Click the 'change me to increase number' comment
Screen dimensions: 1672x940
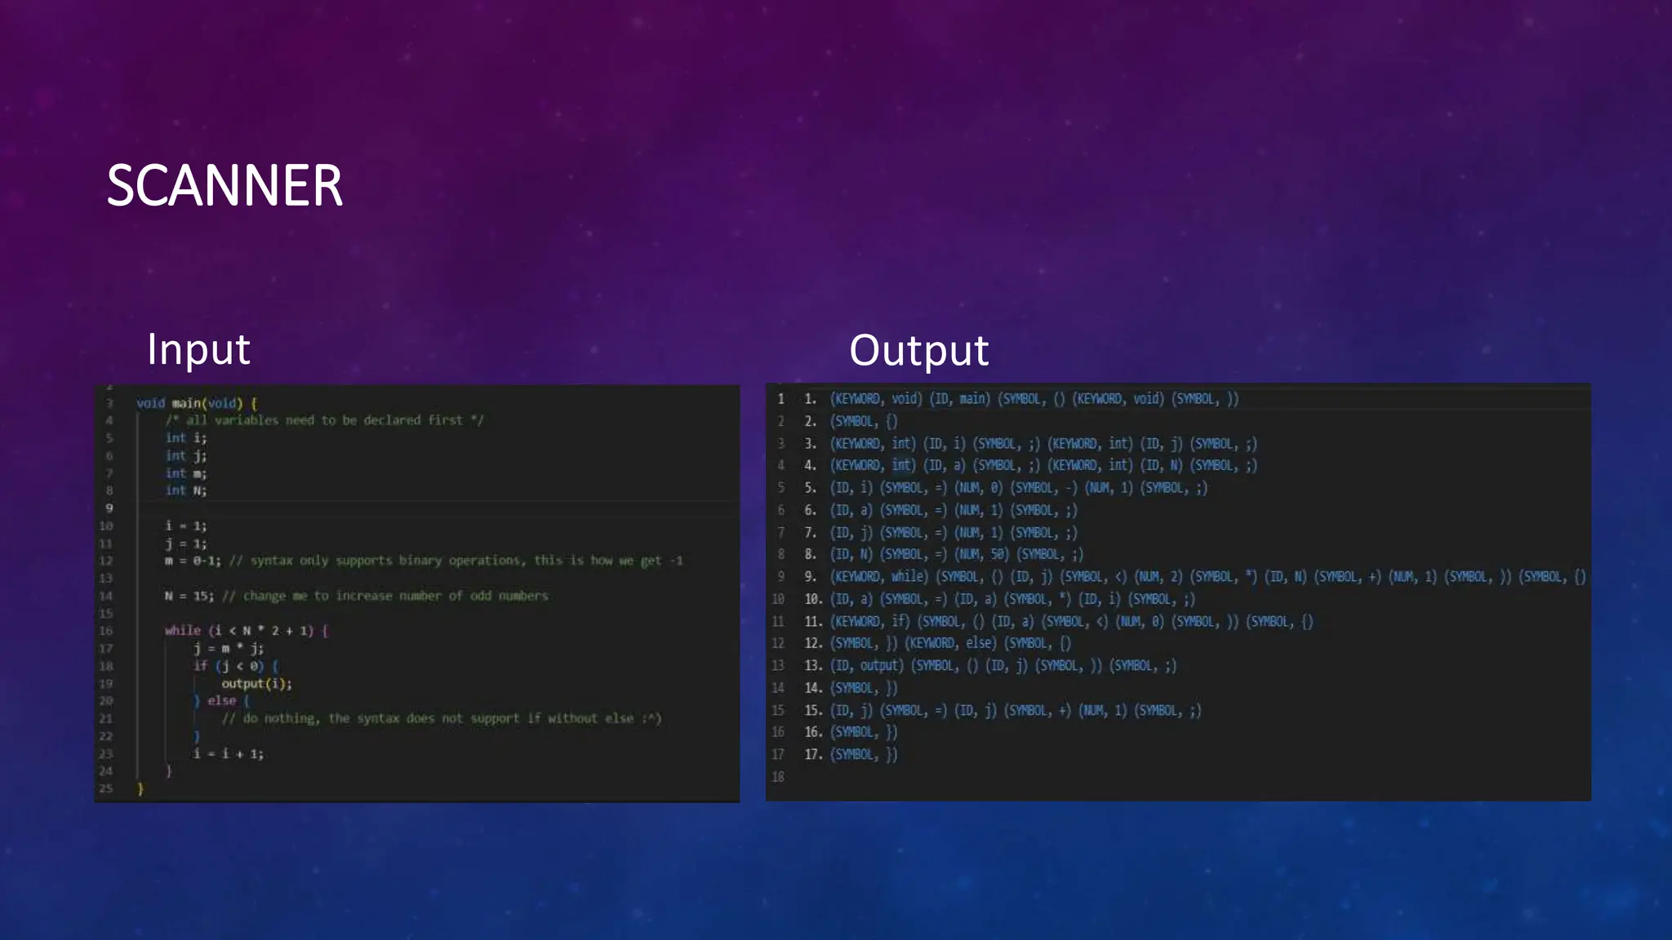click(385, 596)
